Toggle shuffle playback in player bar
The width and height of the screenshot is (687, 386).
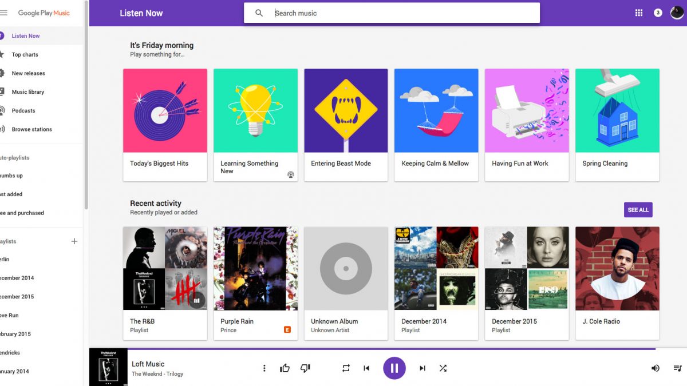[443, 368]
